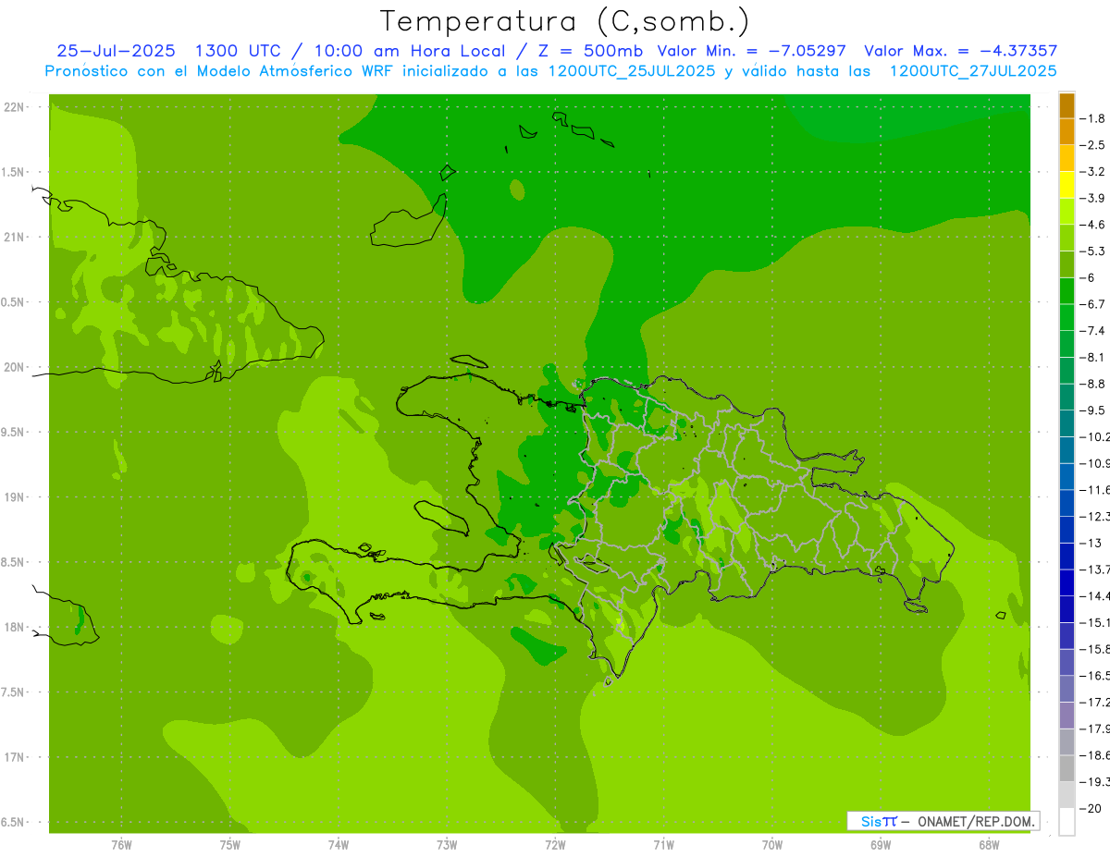Click the '-3.9' colorbar value

pos(1093,198)
